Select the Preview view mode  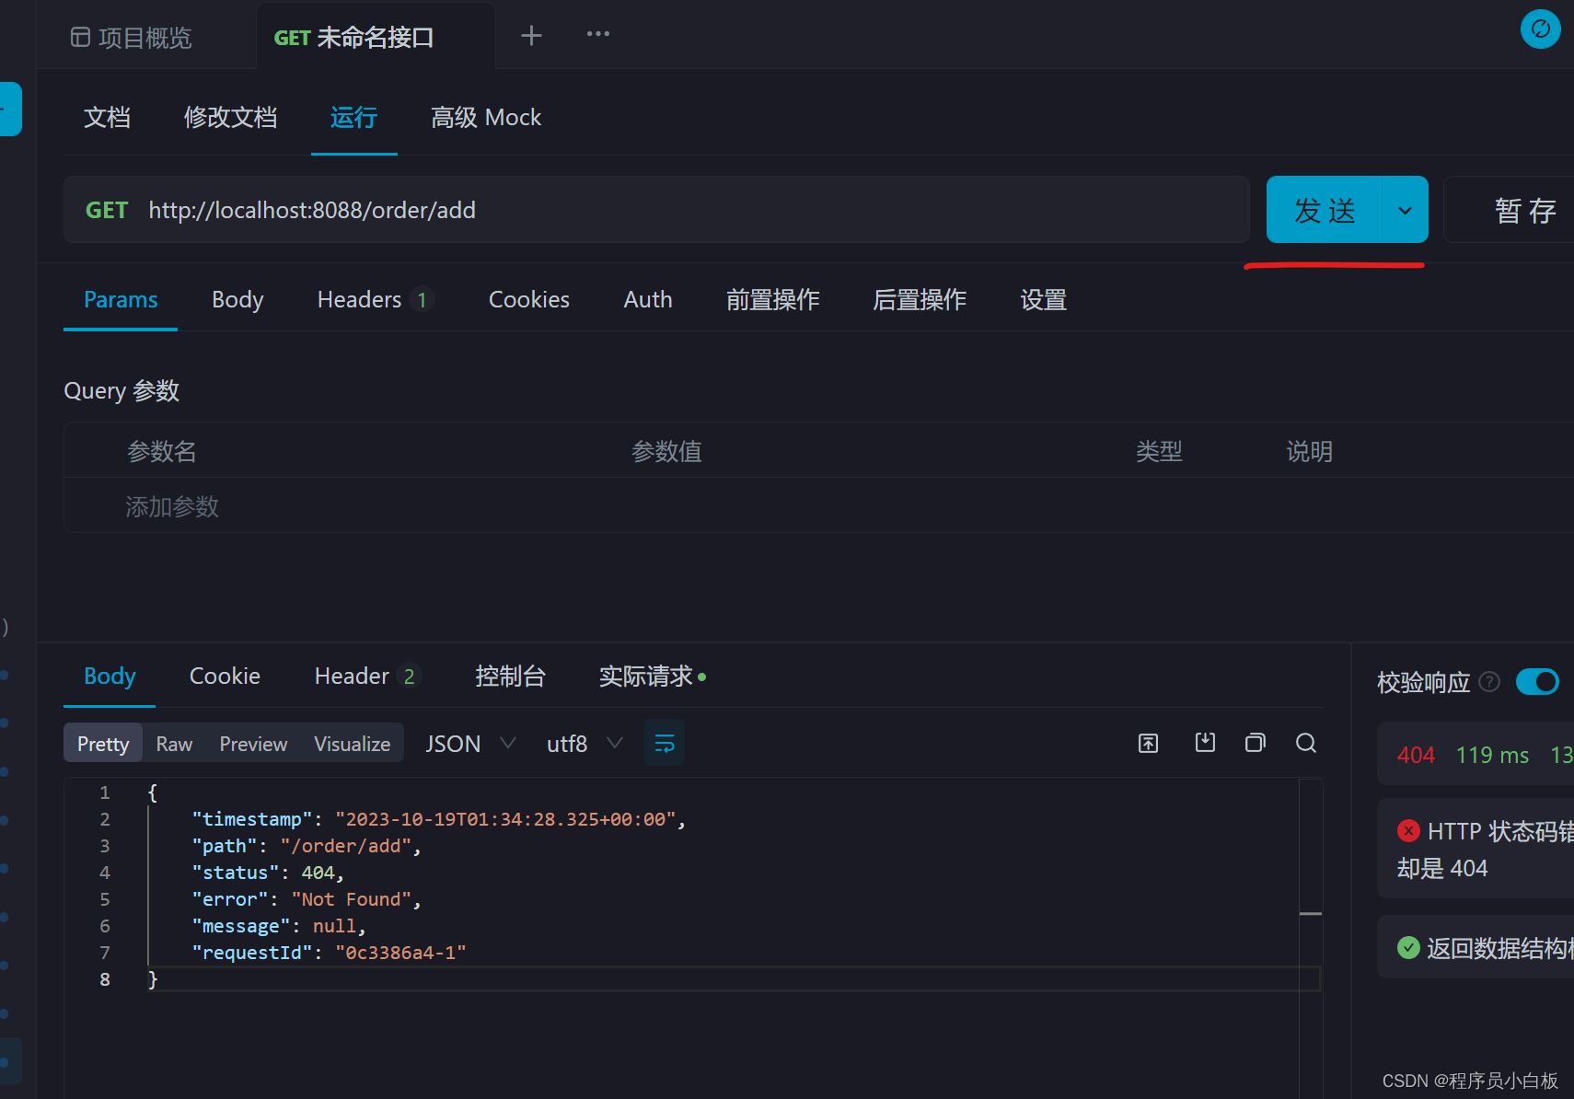point(253,743)
